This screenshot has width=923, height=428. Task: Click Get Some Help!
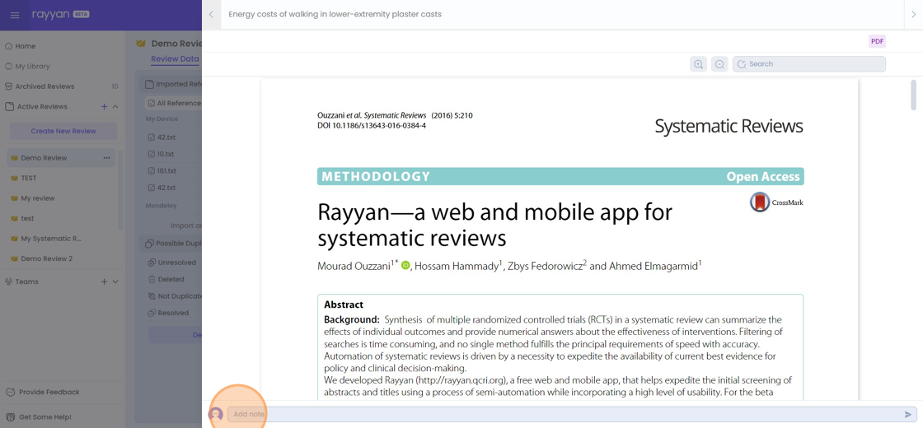point(39,416)
